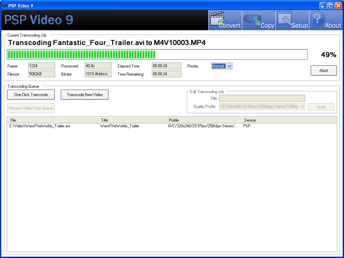Expand the Priority dropdown arrow
Image resolution: width=344 pixels, height=258 pixels.
coord(229,66)
